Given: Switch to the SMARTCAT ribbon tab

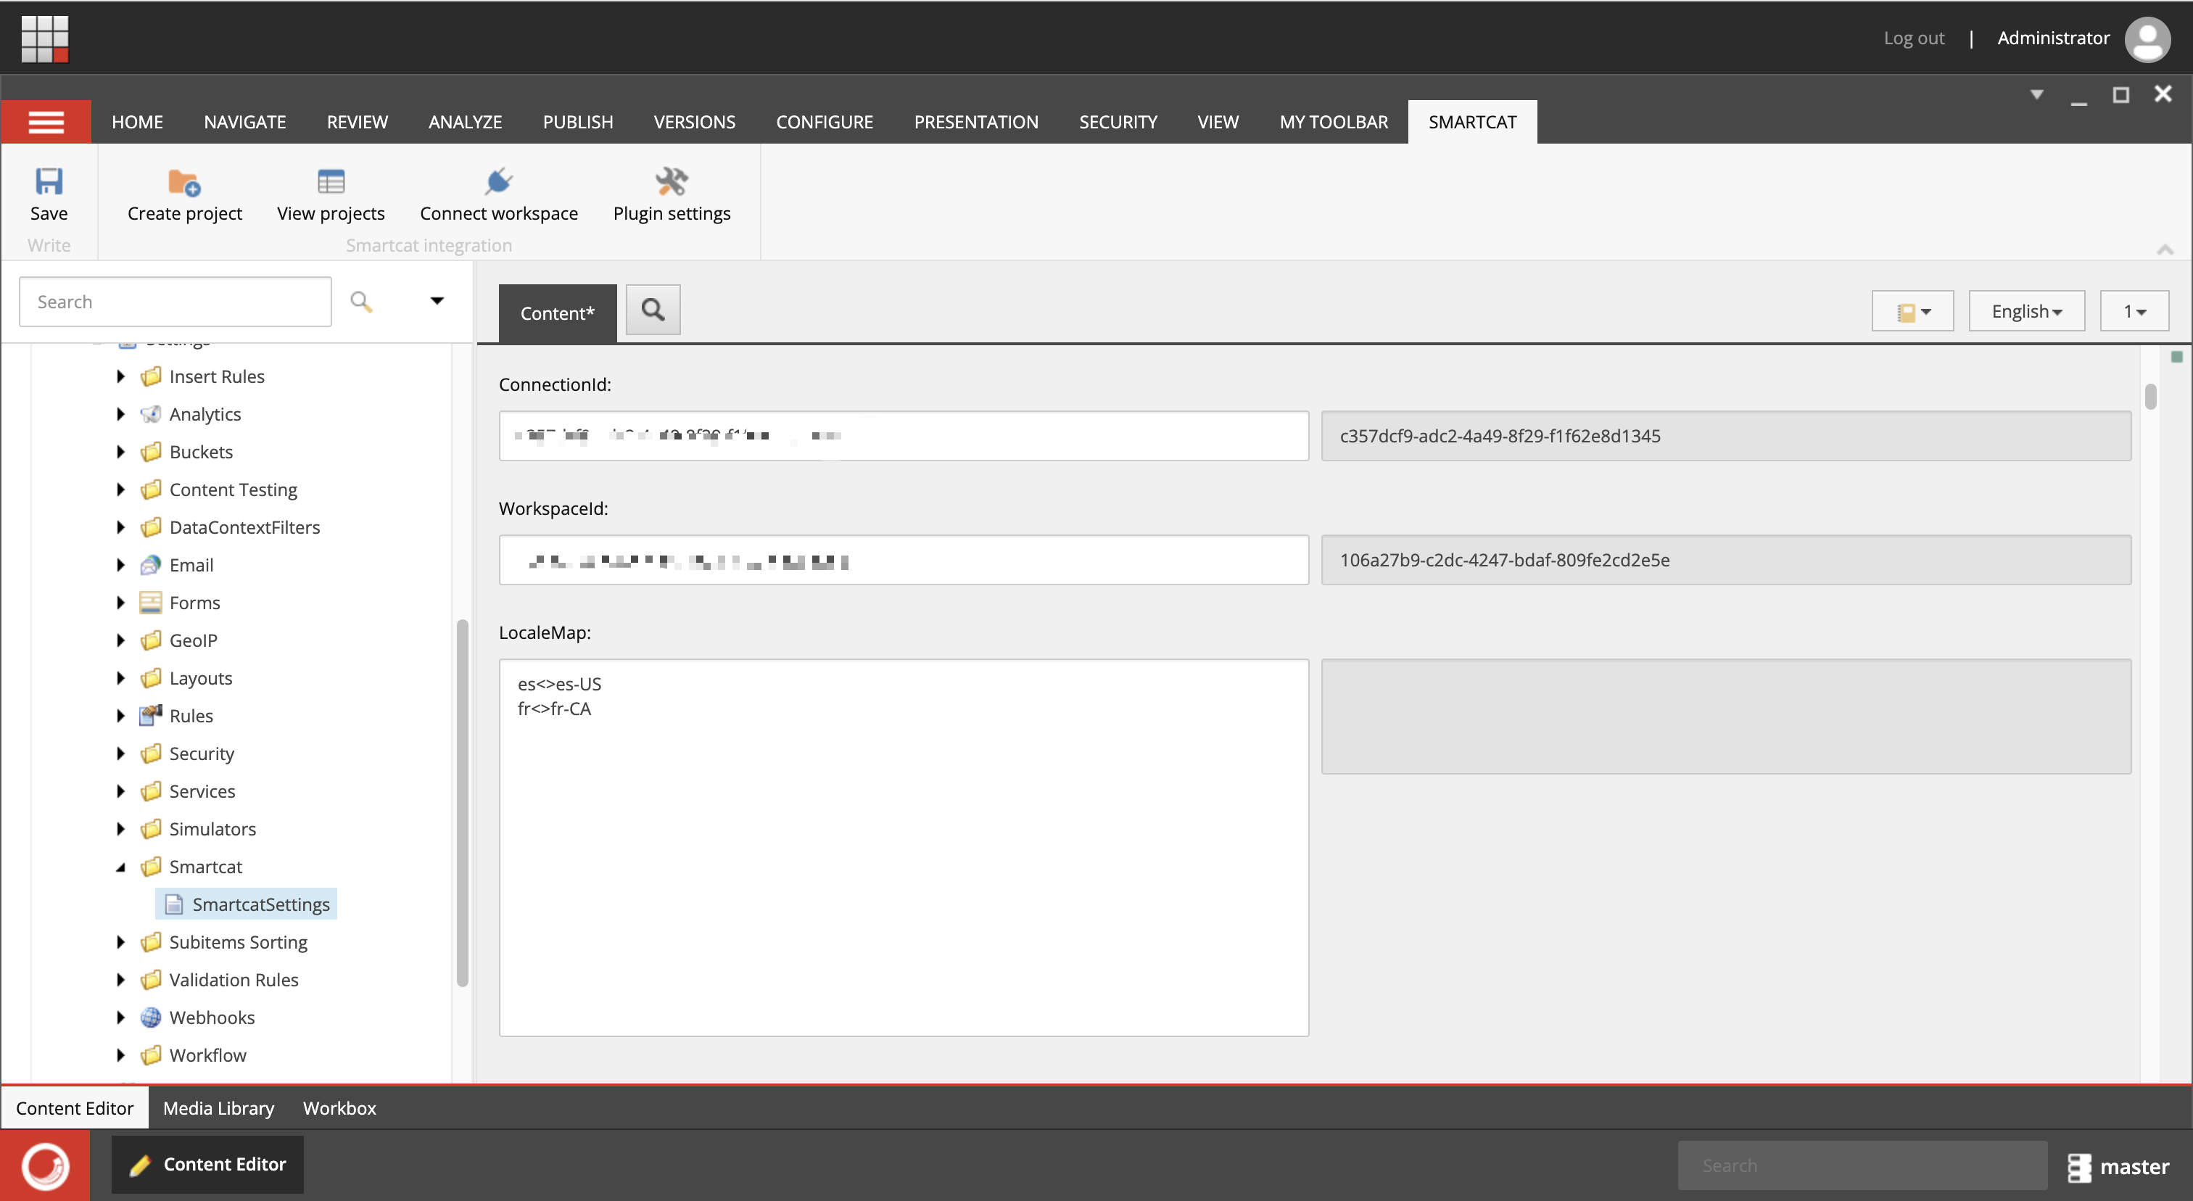Looking at the screenshot, I should 1472,122.
